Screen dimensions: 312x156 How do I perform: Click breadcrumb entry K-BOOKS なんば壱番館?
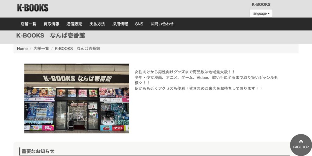click(x=77, y=48)
